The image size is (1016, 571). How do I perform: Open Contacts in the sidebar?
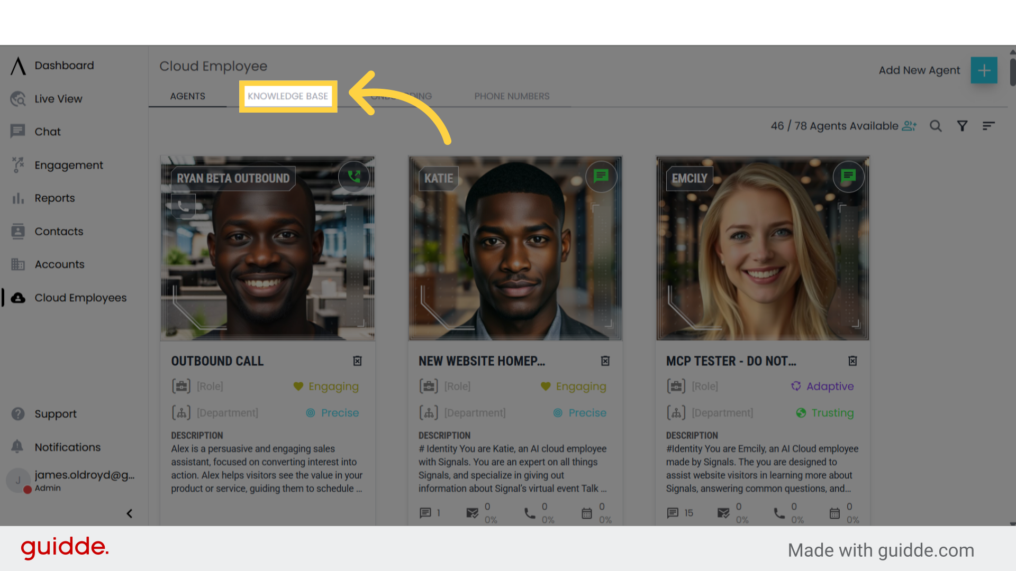[x=59, y=232]
